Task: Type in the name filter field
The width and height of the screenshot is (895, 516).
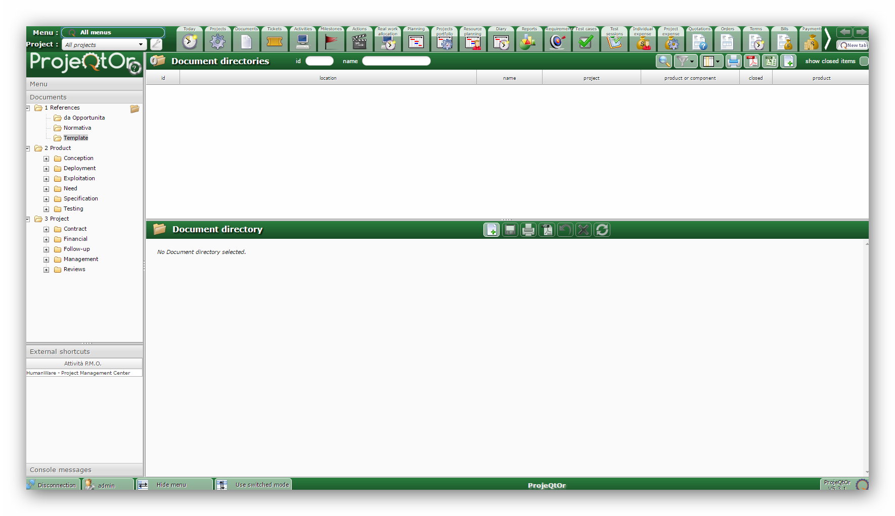Action: [396, 61]
